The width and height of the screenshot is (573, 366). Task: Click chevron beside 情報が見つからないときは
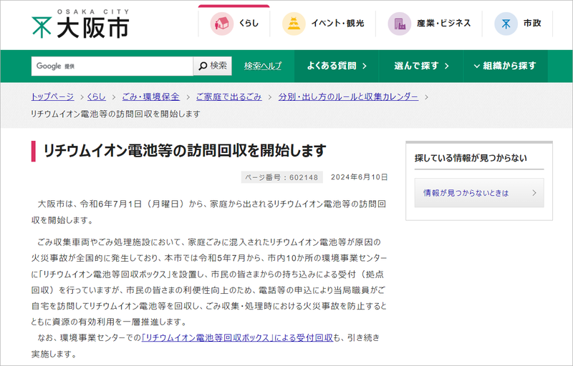(534, 193)
